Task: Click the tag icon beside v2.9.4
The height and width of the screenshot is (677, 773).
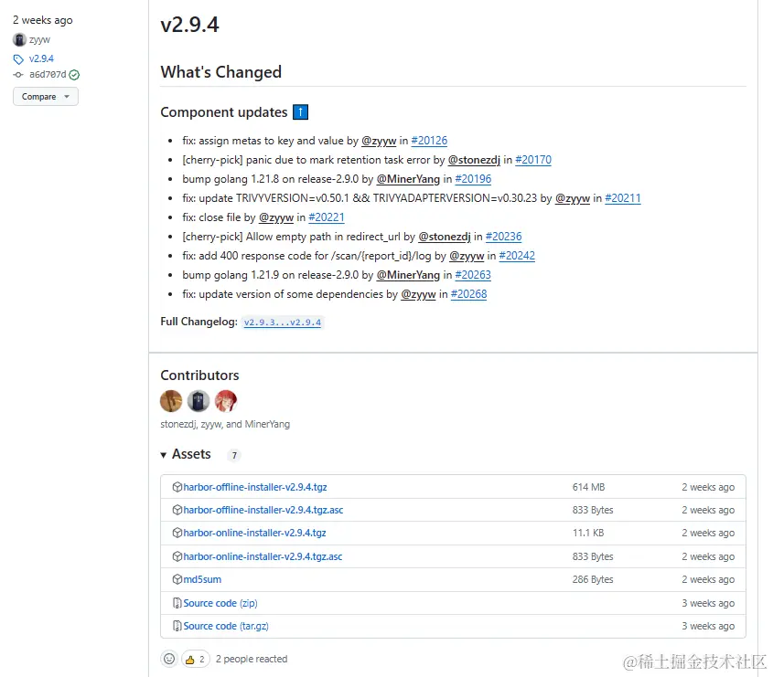Action: (x=18, y=59)
